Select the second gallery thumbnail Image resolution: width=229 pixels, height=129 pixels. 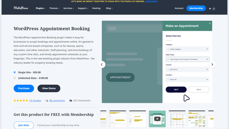coord(118,119)
